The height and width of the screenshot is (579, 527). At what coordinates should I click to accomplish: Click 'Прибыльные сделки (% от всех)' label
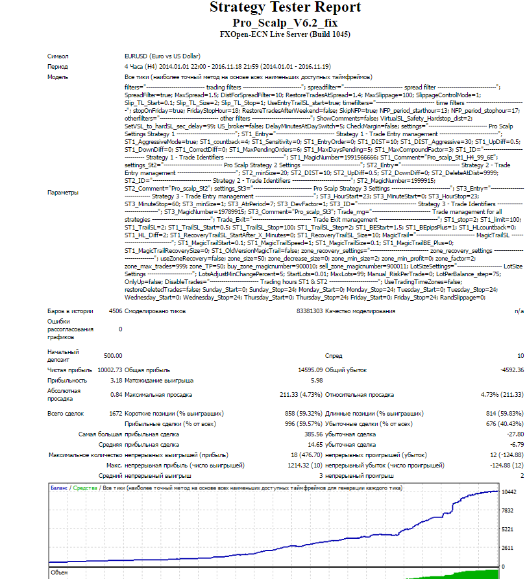point(170,424)
